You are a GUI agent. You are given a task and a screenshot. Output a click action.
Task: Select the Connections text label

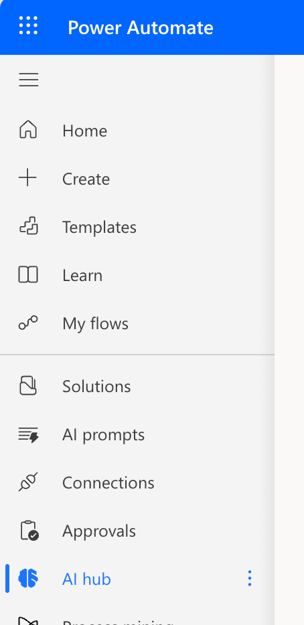click(x=108, y=482)
